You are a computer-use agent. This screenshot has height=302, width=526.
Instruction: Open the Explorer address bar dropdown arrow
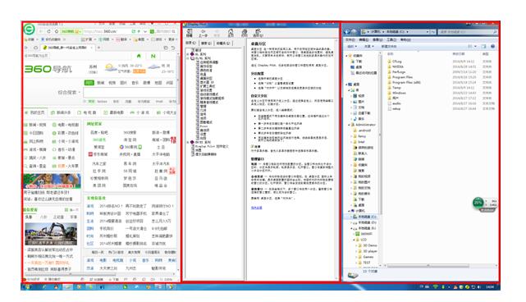point(428,31)
